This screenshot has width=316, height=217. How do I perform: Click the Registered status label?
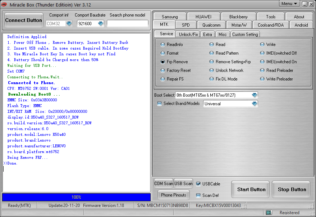click(x=289, y=212)
